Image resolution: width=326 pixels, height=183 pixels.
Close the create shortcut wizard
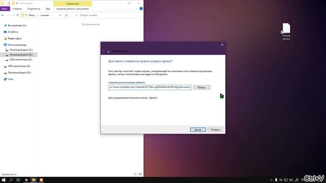tap(222, 45)
